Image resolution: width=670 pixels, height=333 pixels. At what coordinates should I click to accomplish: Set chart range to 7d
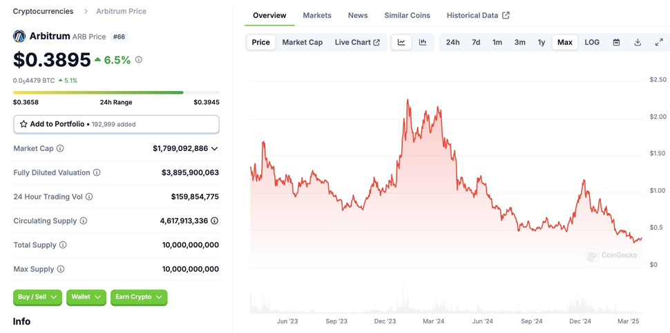coord(476,42)
